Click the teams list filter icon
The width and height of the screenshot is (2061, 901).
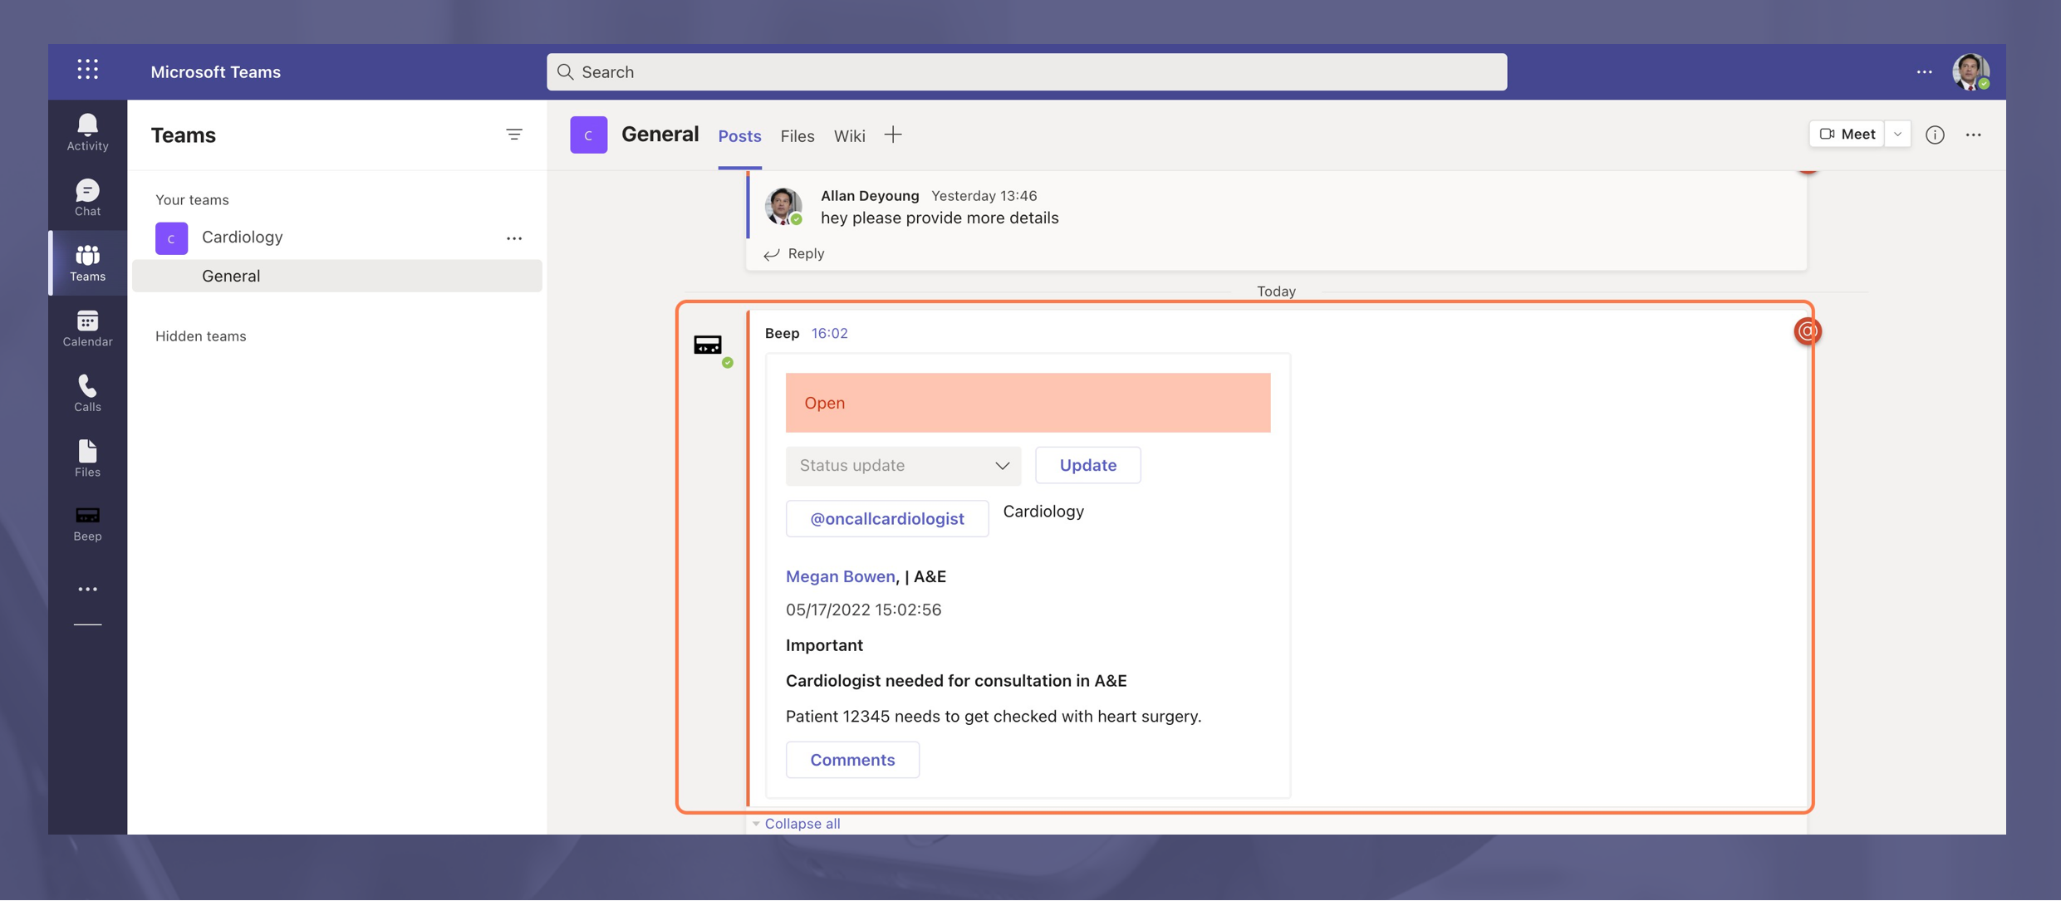click(514, 135)
